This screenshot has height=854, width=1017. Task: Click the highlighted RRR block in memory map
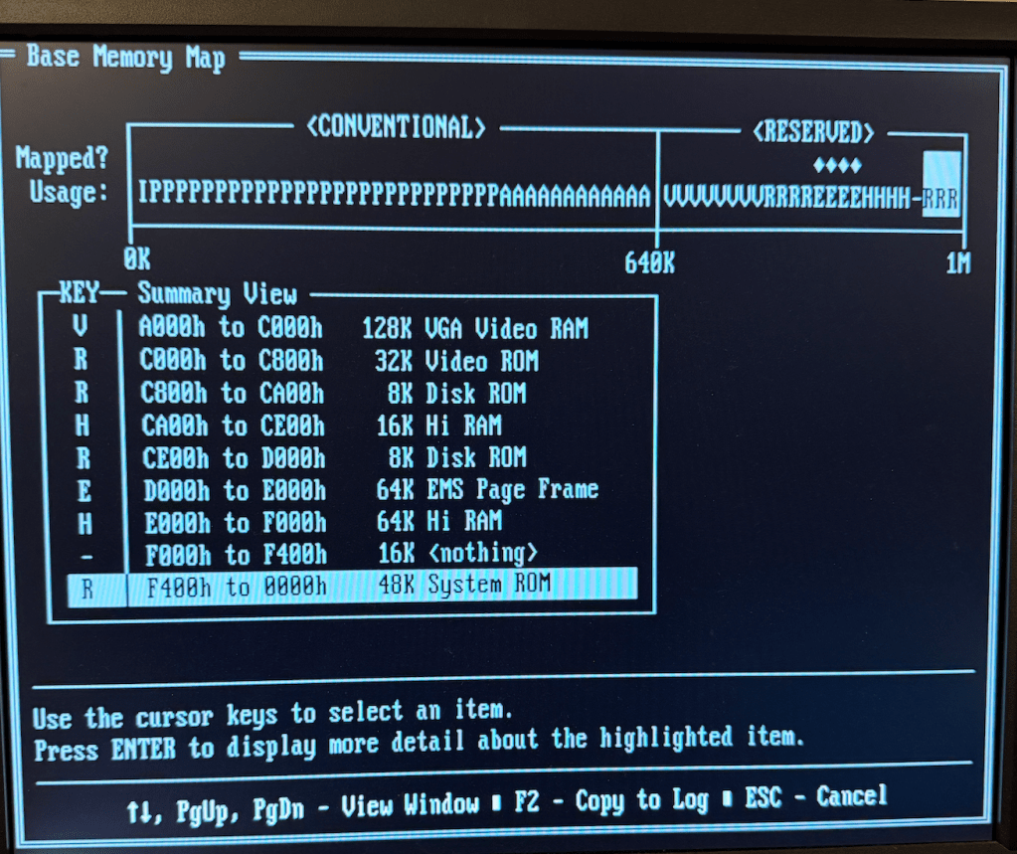coord(940,196)
